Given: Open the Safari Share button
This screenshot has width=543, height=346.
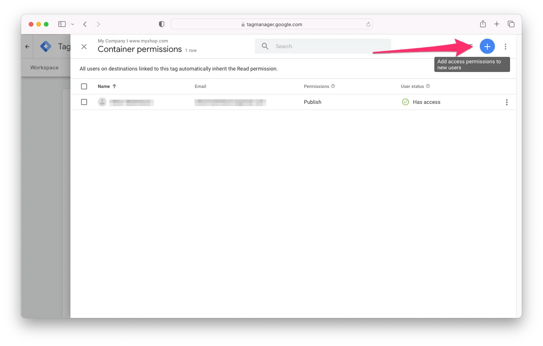Looking at the screenshot, I should pos(483,24).
